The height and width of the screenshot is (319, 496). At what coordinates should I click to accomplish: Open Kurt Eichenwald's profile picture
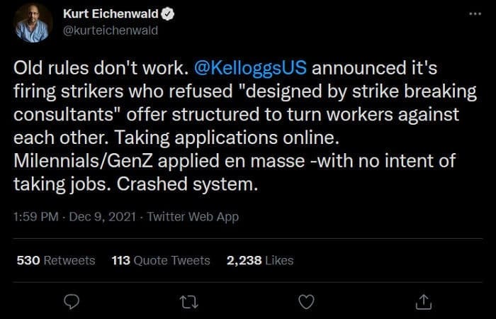(33, 23)
